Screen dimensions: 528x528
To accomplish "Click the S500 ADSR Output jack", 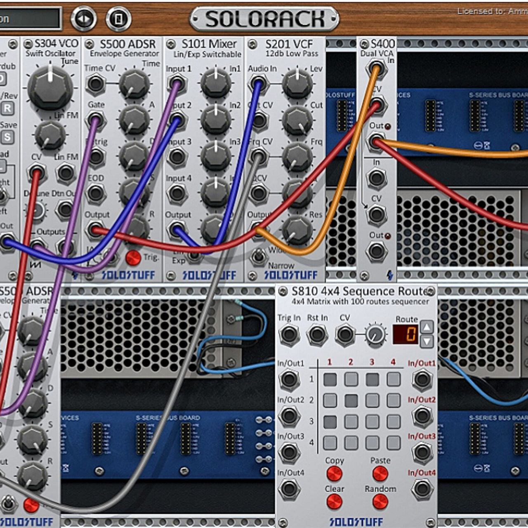I will click(x=95, y=230).
